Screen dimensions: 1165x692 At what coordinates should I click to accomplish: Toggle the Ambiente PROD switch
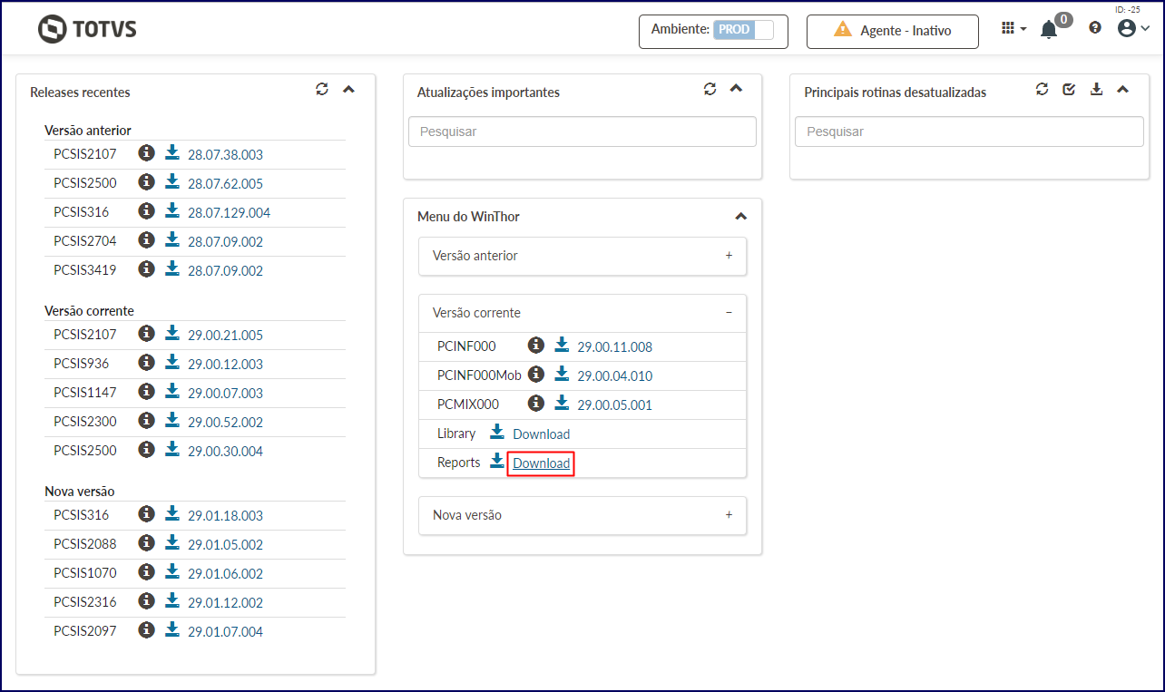743,30
